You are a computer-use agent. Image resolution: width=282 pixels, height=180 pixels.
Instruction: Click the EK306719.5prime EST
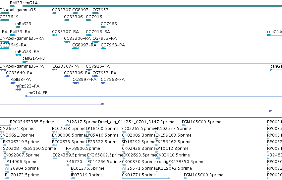(5, 145)
